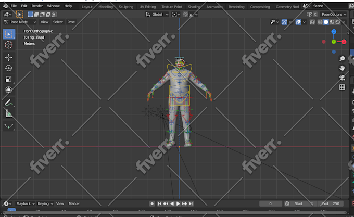Jump to the end frame
This screenshot has height=217, width=354.
(191, 203)
